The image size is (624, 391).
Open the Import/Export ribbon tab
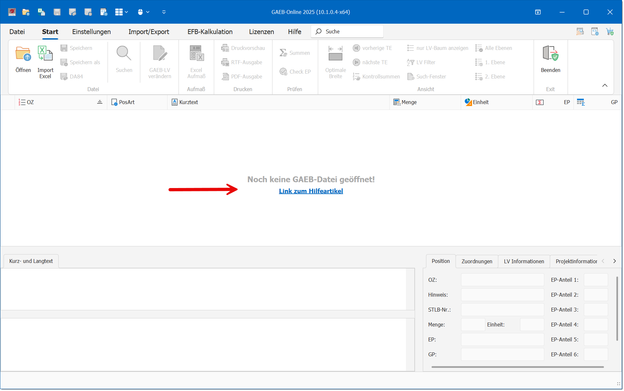149,32
